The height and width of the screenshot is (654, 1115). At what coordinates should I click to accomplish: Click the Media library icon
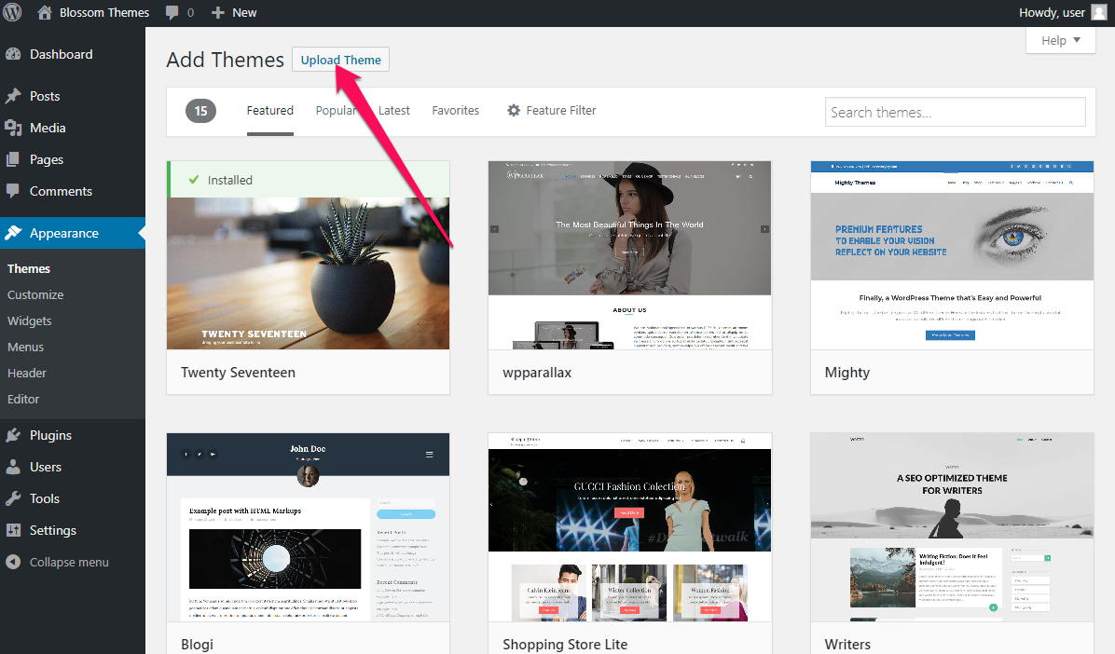pyautogui.click(x=13, y=128)
